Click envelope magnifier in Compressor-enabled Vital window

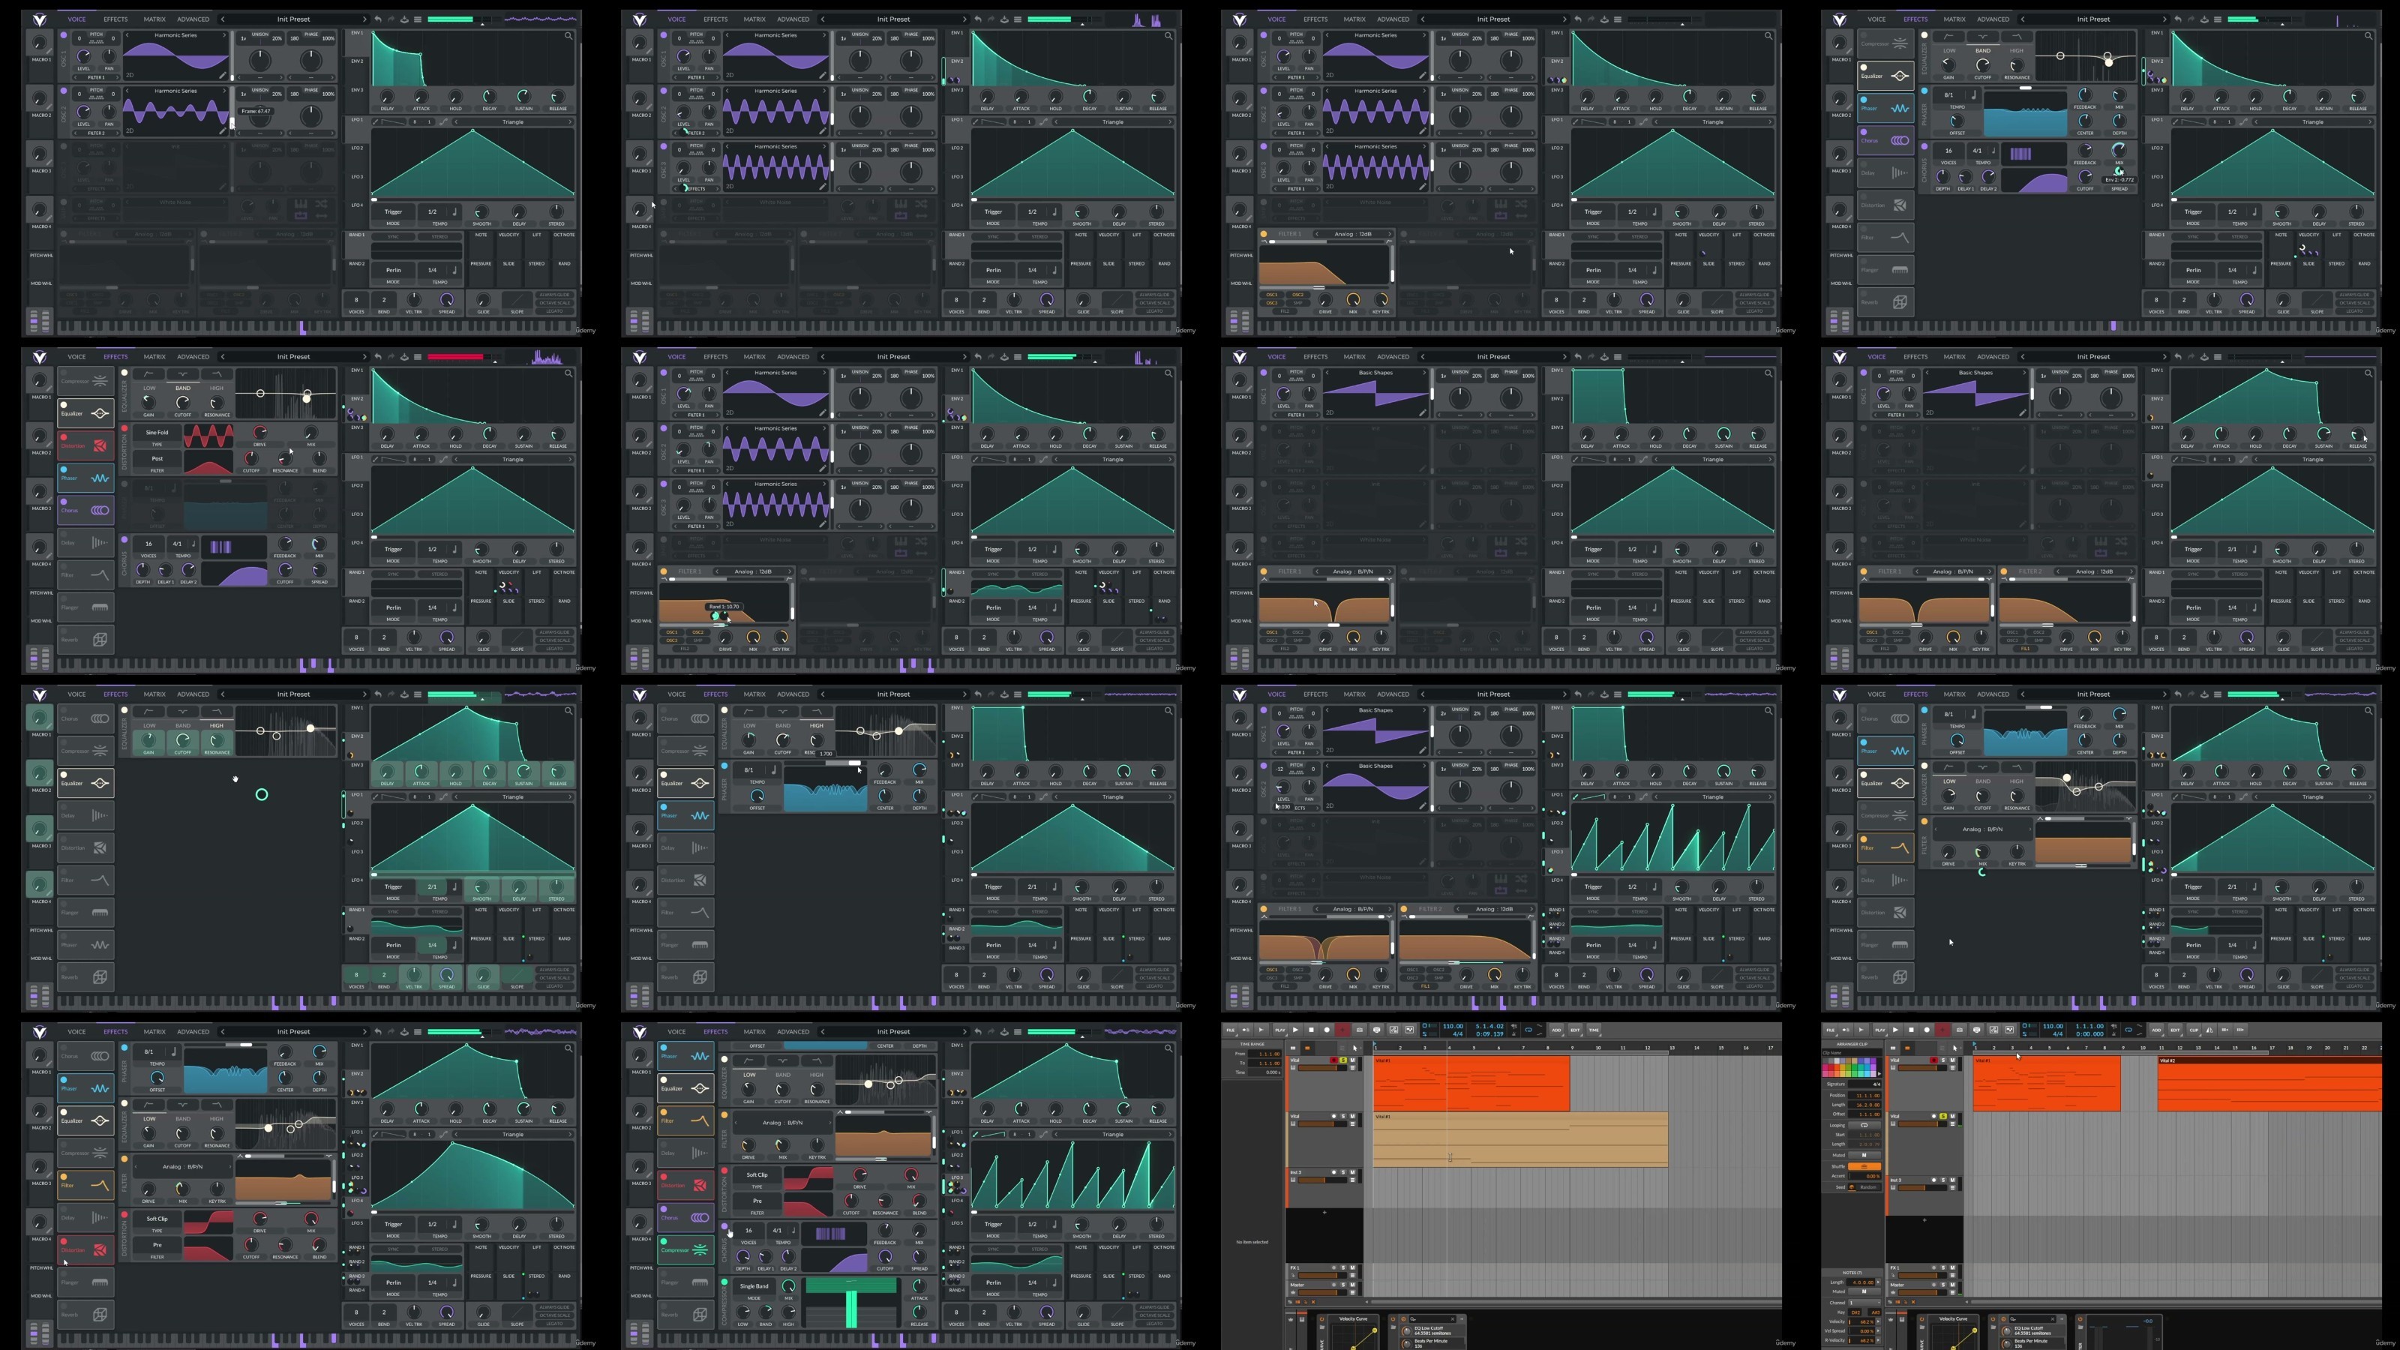pos(1169,1049)
